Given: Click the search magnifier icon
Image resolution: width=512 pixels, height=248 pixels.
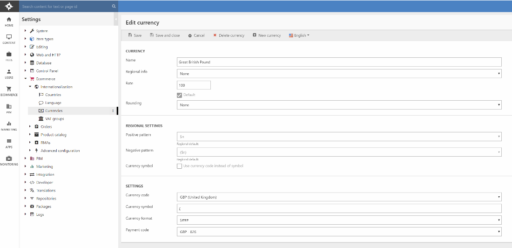Looking at the screenshot, I should (x=114, y=7).
